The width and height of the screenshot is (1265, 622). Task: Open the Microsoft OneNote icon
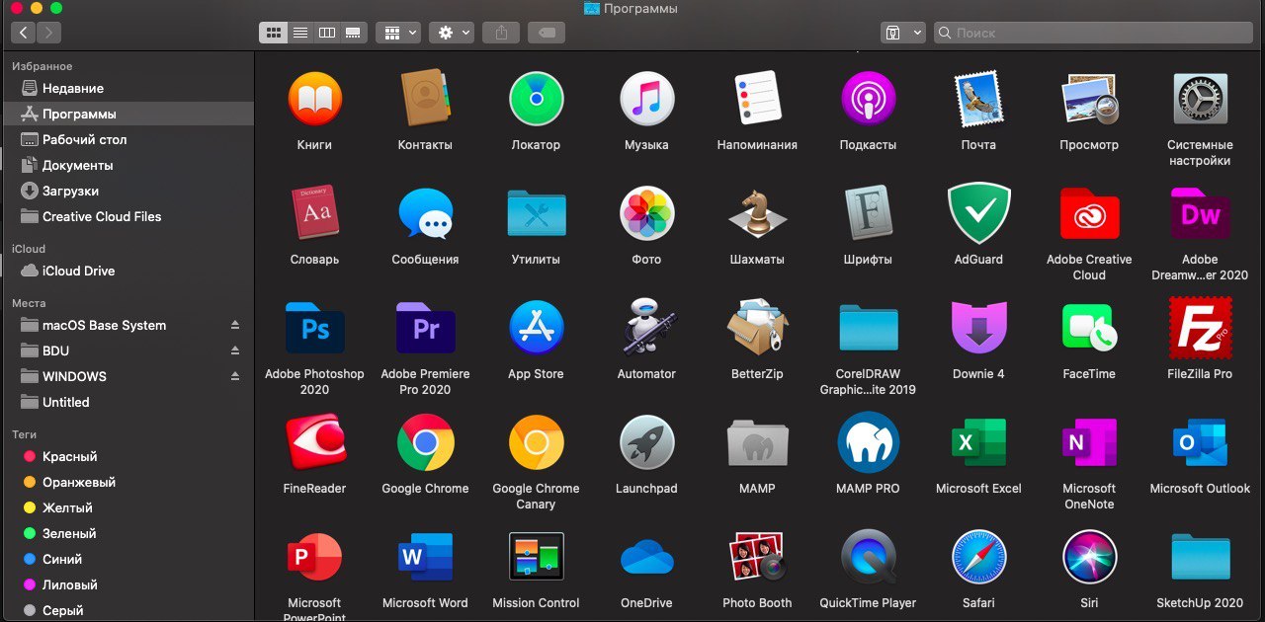(x=1089, y=442)
